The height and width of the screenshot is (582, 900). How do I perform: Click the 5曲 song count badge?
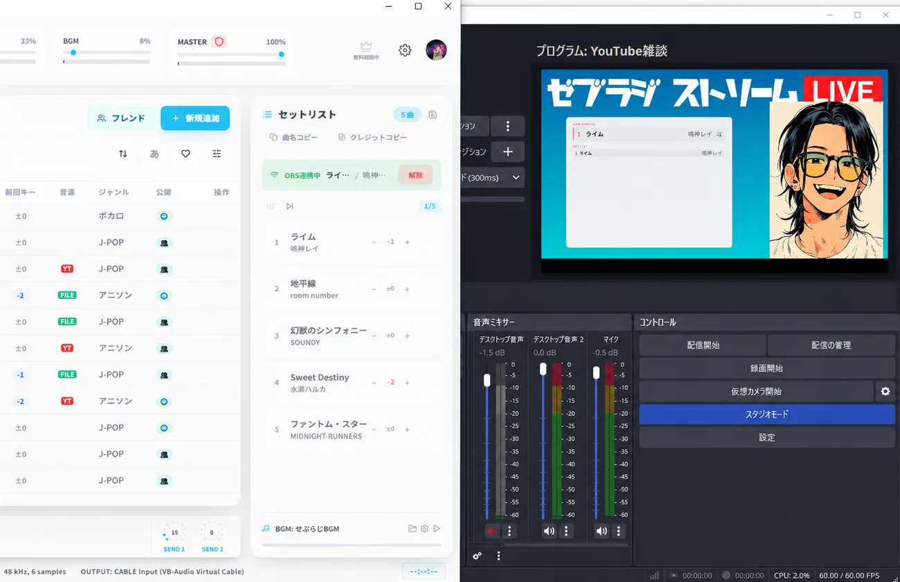407,115
